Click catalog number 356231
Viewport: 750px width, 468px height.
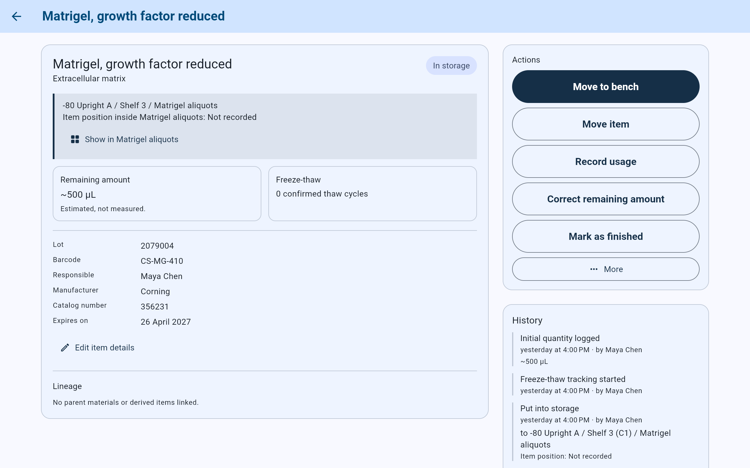[x=155, y=307]
